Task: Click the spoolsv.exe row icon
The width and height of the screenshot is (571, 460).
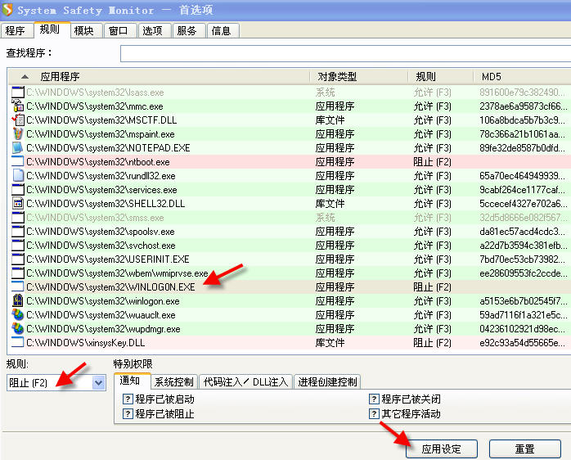Action: click(17, 231)
